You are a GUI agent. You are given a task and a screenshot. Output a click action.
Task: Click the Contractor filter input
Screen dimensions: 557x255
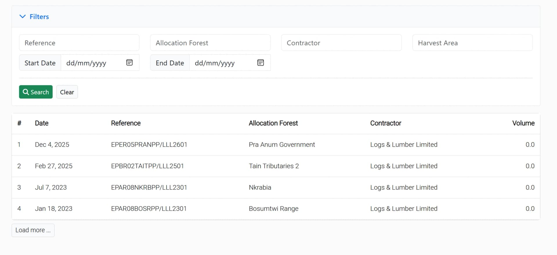coord(341,43)
